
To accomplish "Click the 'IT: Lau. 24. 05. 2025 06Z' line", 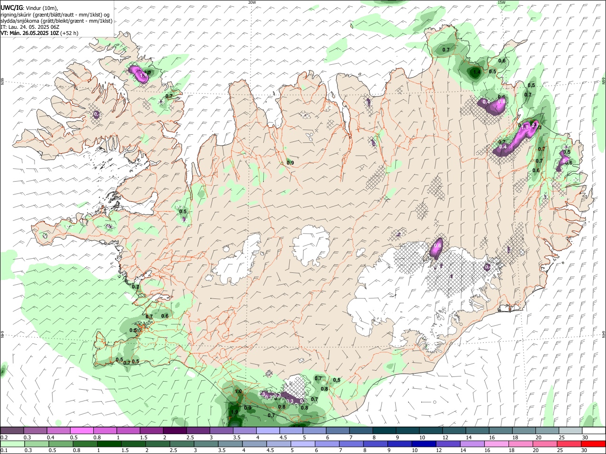I will 30,27.
